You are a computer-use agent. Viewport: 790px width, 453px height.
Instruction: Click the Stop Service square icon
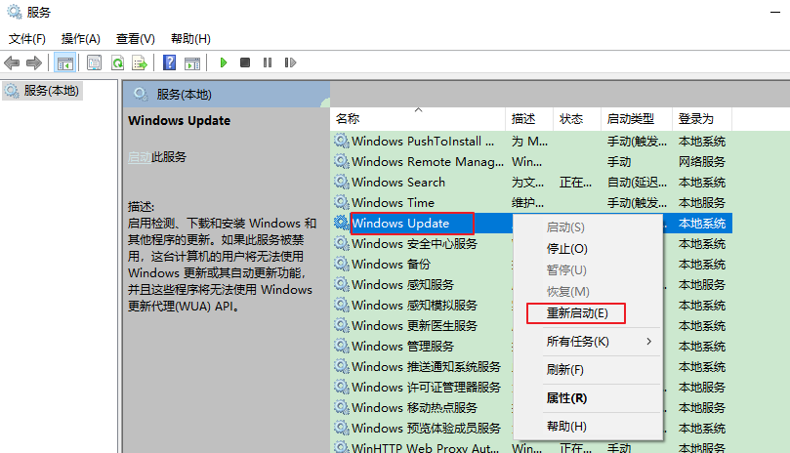[x=245, y=62]
